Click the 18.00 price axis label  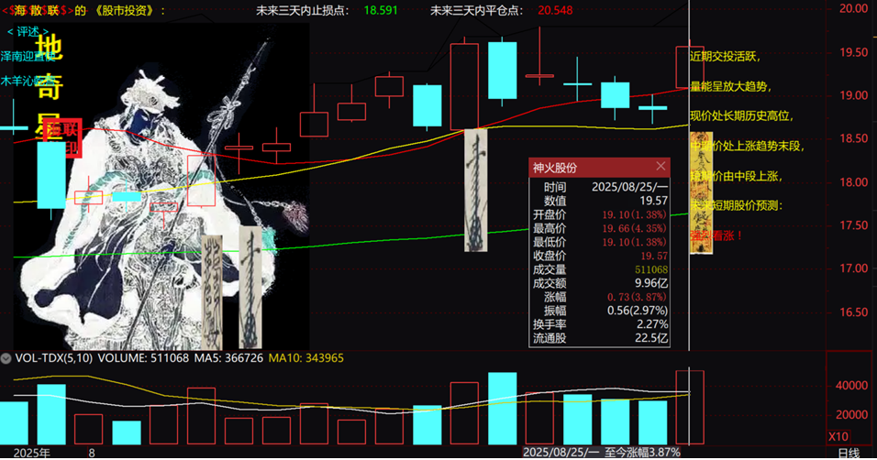point(853,181)
